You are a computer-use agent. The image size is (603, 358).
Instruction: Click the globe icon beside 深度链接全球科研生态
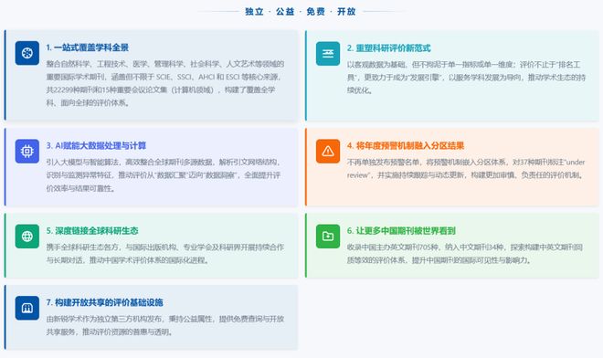(27, 237)
